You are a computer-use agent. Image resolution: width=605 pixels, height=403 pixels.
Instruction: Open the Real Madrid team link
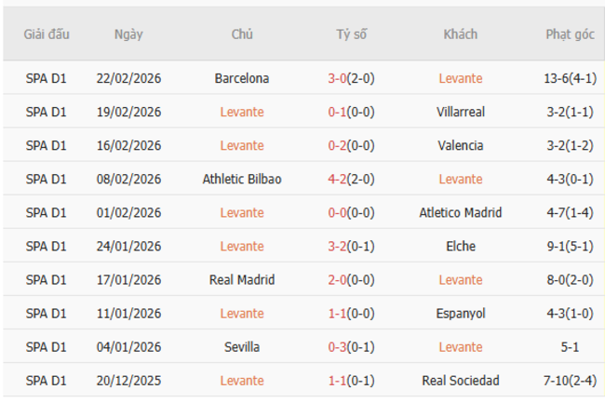click(x=242, y=280)
